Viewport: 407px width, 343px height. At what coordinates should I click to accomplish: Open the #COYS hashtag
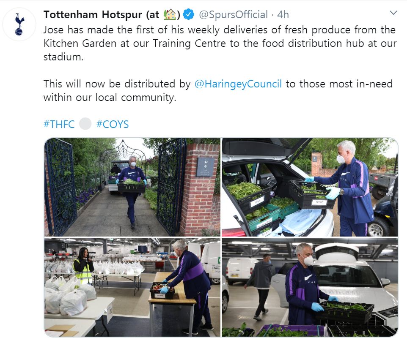pyautogui.click(x=113, y=124)
